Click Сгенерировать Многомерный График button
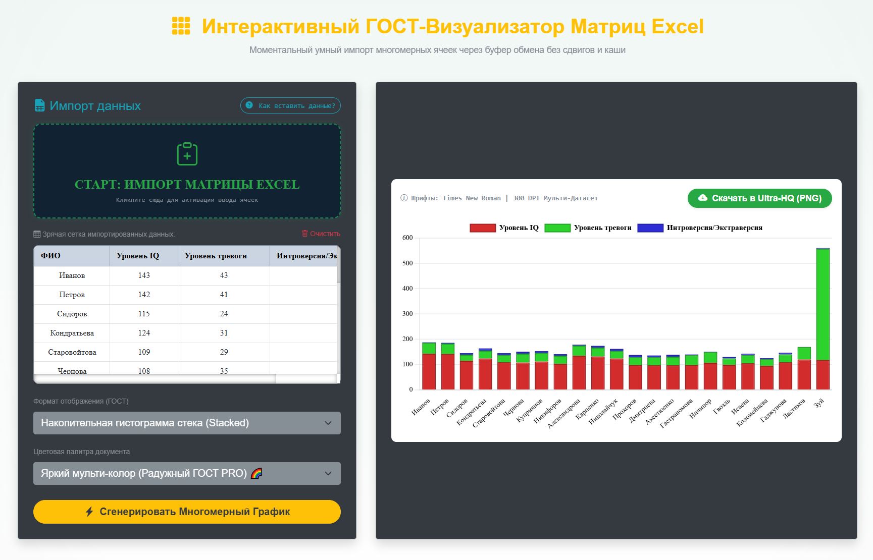This screenshot has width=873, height=560. click(187, 512)
